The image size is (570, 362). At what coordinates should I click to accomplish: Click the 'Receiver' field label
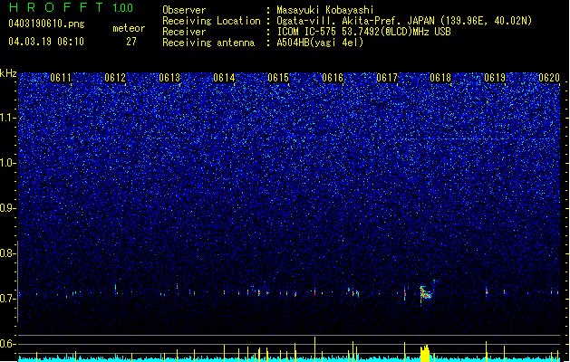click(x=184, y=32)
